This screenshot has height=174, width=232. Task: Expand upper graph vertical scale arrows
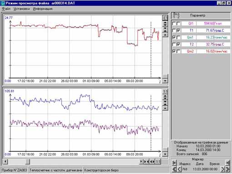[165, 24]
